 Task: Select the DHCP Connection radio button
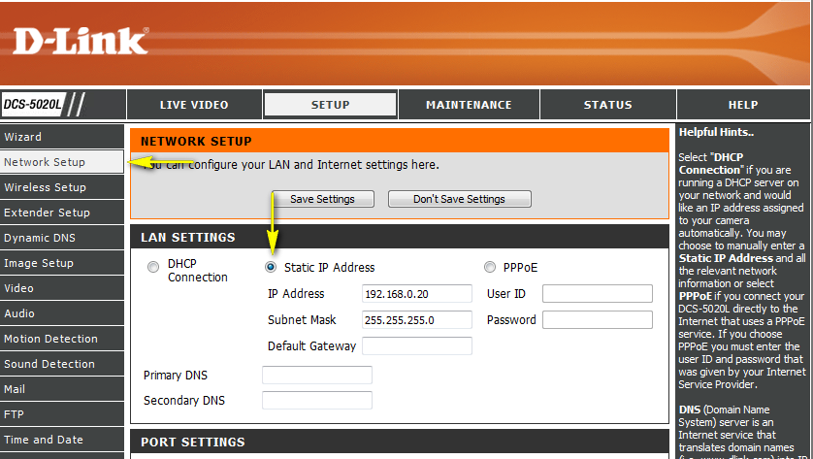pyautogui.click(x=153, y=267)
